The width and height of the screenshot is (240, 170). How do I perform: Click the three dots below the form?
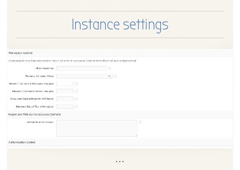point(120,162)
